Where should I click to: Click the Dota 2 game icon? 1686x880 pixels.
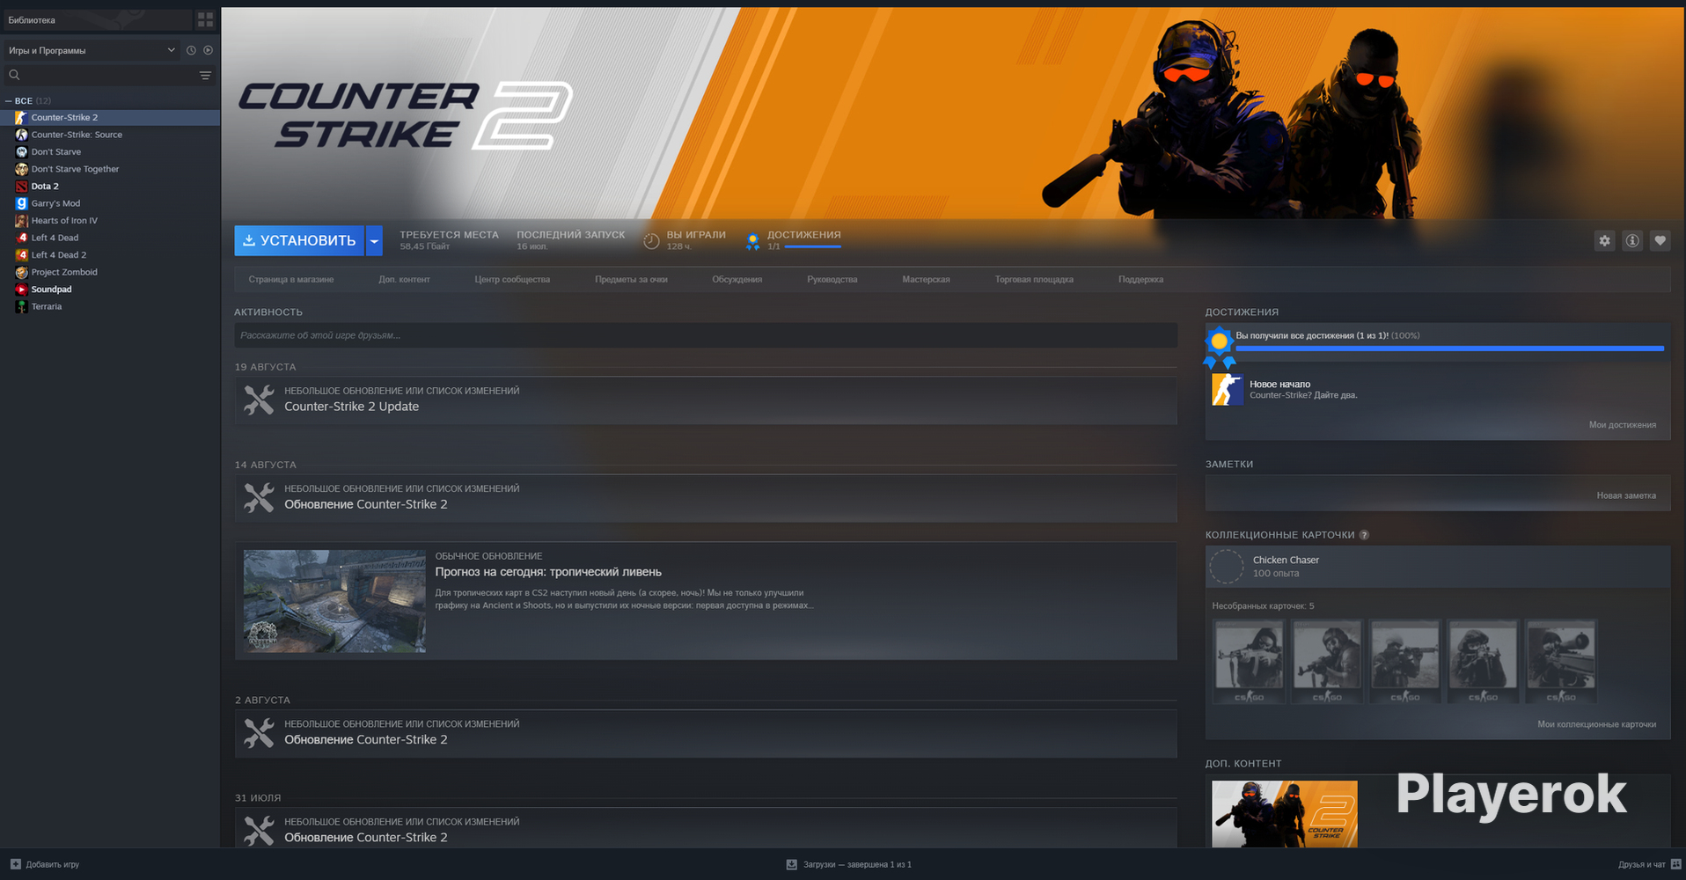click(22, 186)
